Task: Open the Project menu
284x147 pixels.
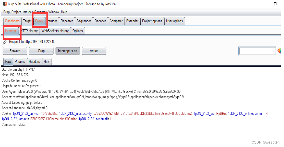Action: coord(16,12)
